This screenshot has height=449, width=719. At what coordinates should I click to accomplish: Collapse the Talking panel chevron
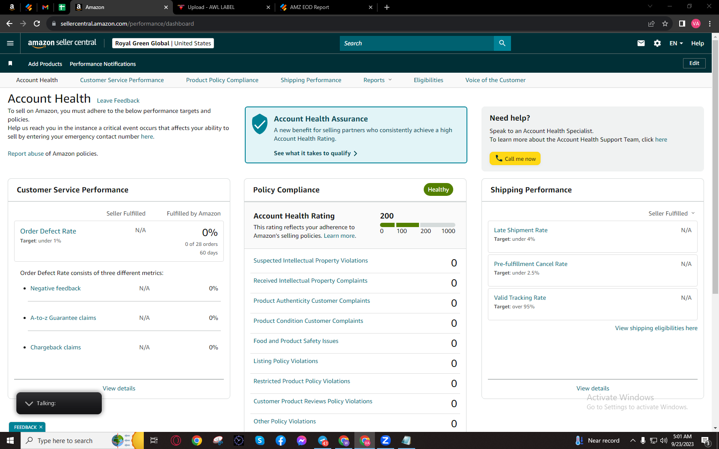(29, 403)
